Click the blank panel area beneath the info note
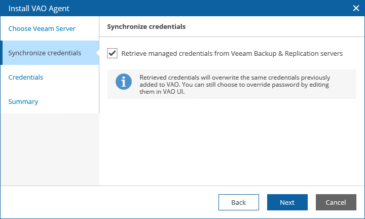 [232, 142]
